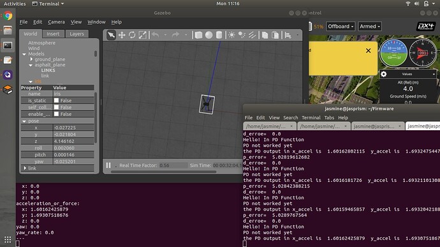Screen dimensions: 440x247
Task: Open QGroundControl from the dock
Action: point(8,75)
